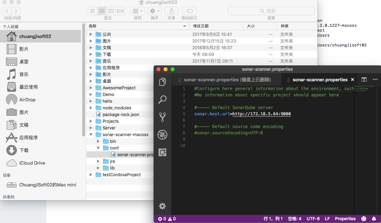
Task: Click the Finder share button
Action: [172, 11]
